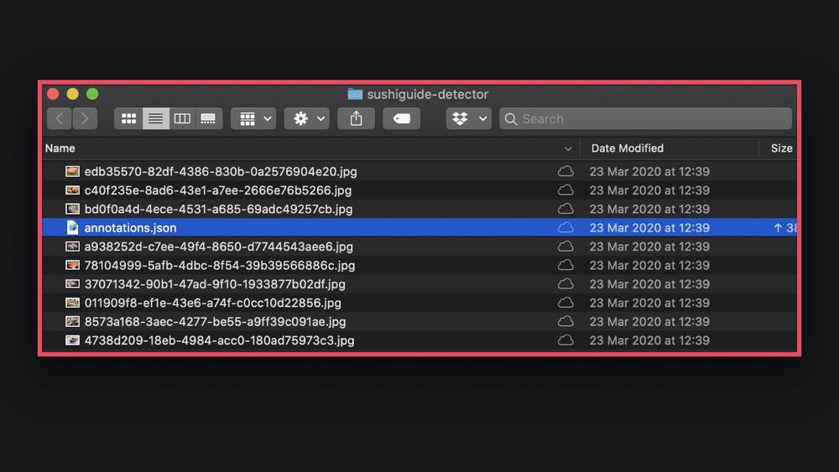839x472 pixels.
Task: Switch to column view
Action: [x=182, y=119]
